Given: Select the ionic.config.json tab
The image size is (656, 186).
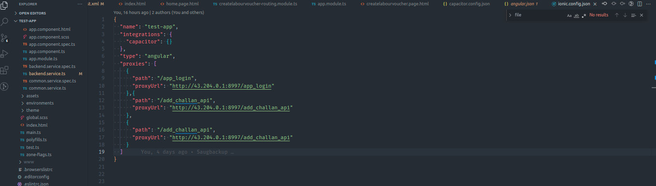Looking at the screenshot, I should click(x=573, y=4).
